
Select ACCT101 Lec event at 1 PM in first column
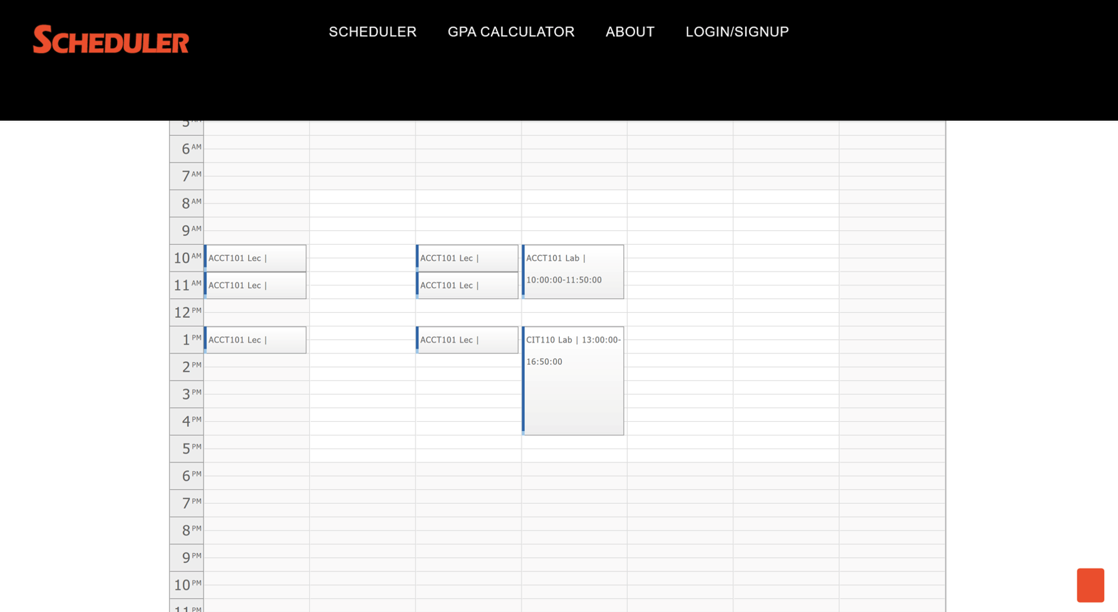256,340
